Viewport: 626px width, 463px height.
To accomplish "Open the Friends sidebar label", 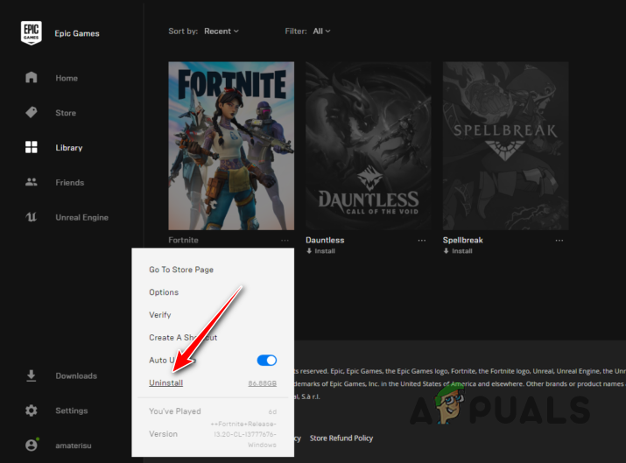I will [x=70, y=182].
